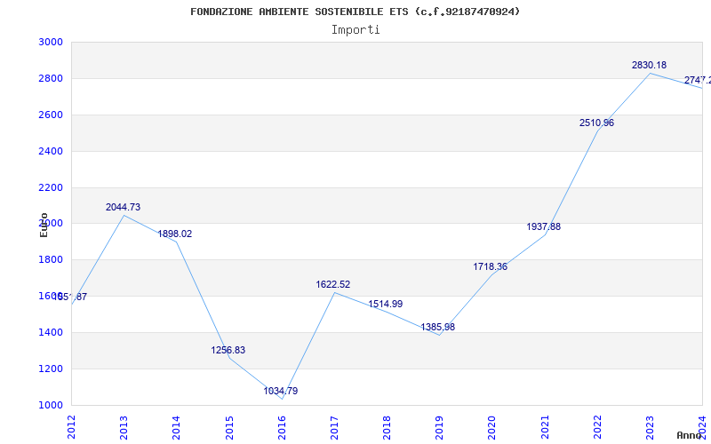Click the 2019 x-axis year label
This screenshot has width=711, height=444.
click(439, 427)
